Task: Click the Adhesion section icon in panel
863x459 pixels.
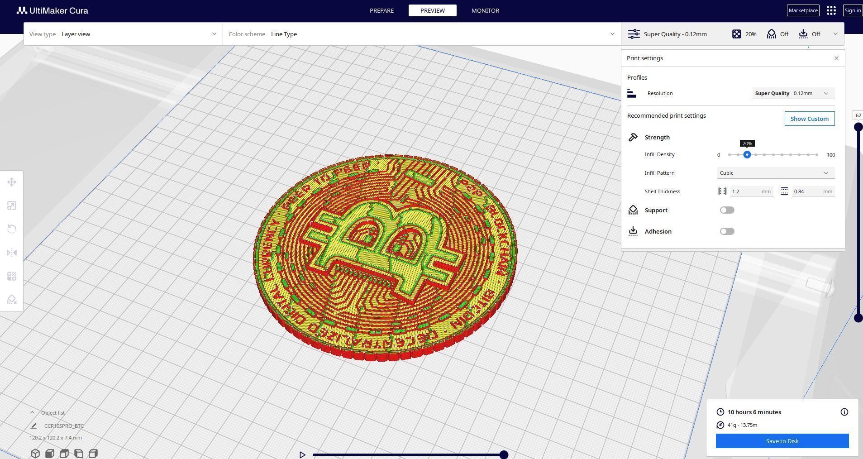Action: tap(633, 231)
